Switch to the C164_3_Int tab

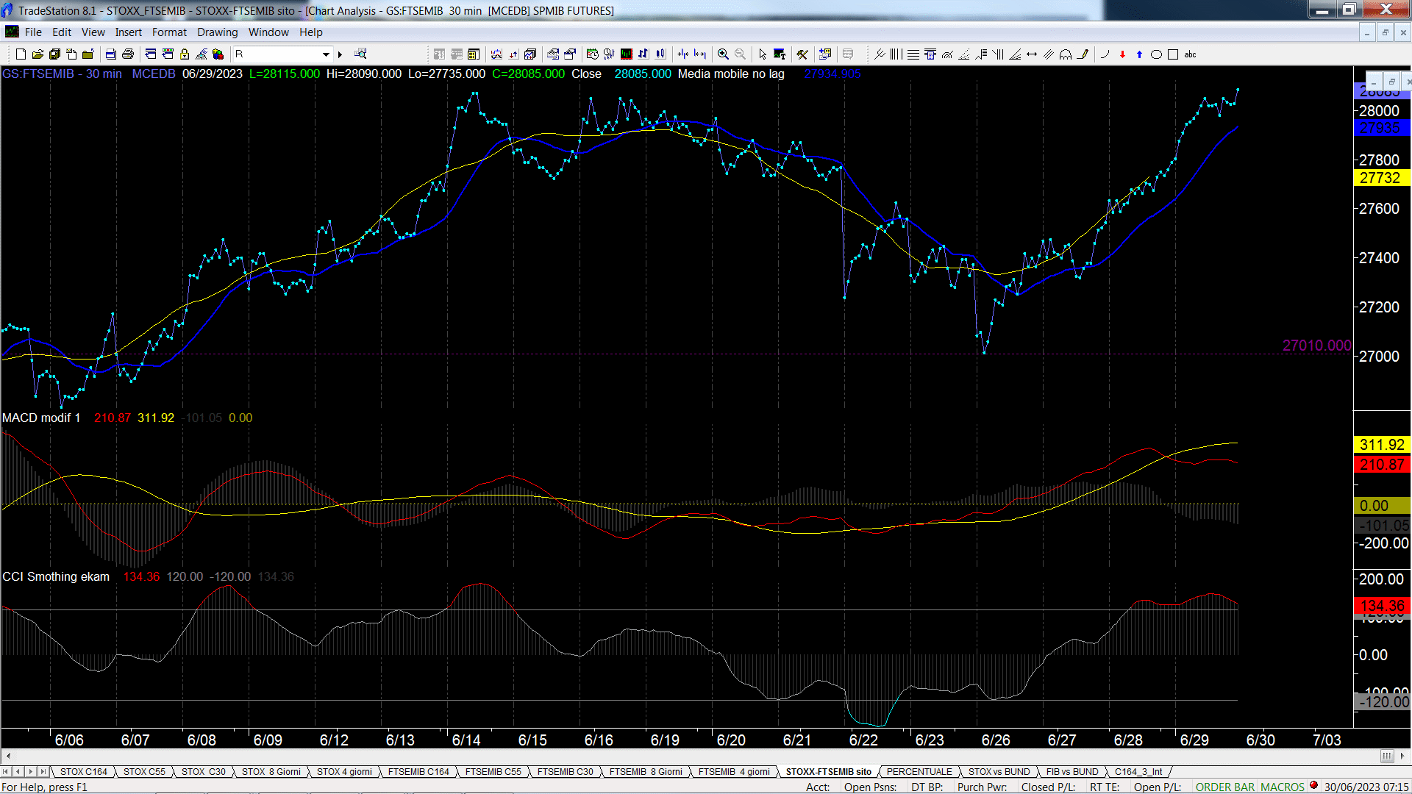[1138, 771]
